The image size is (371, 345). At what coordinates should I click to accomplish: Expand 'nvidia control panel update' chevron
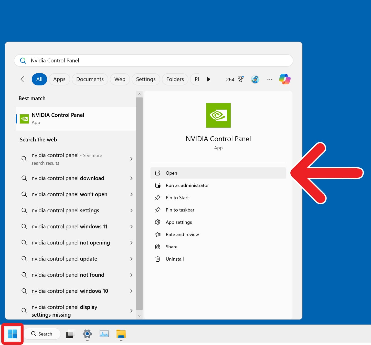coord(131,259)
